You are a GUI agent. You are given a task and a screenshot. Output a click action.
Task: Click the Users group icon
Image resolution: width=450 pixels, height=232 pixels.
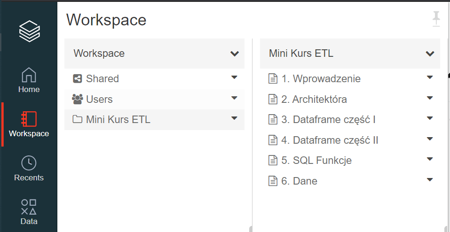coord(77,99)
